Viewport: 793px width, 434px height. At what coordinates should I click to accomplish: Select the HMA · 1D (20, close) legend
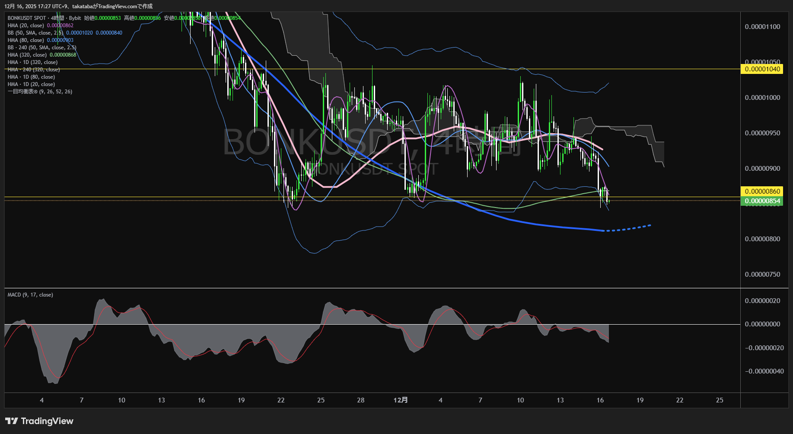(x=31, y=84)
